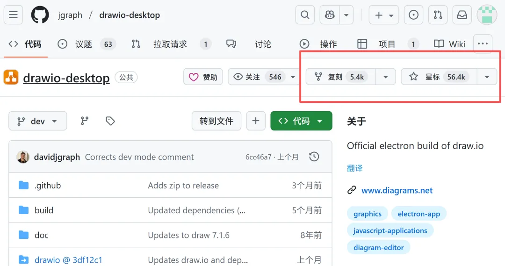Switch to the 代码 tab
The image size is (505, 266).
[25, 44]
